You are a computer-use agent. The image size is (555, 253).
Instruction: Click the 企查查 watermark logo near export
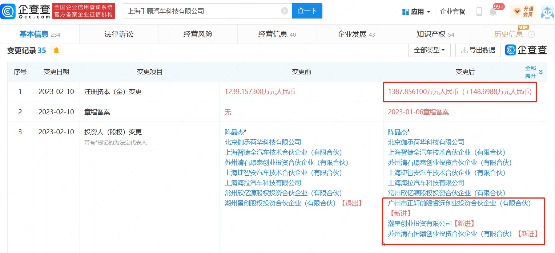pyautogui.click(x=526, y=50)
